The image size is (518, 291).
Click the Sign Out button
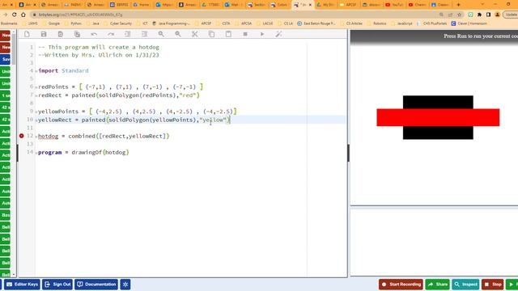[x=57, y=285]
